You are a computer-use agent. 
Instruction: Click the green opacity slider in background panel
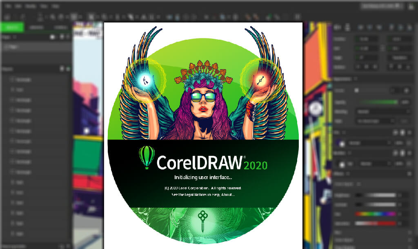click(378, 102)
